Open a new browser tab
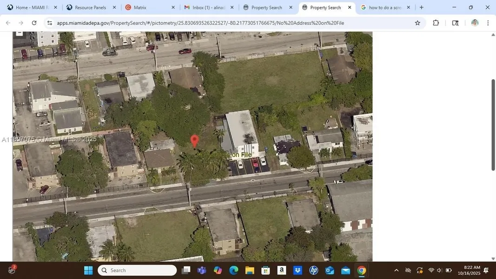 421,7
